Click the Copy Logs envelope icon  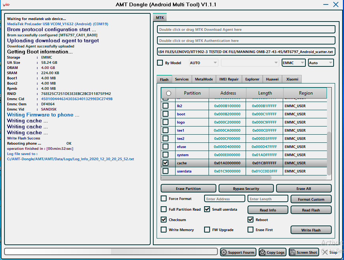[262, 252]
